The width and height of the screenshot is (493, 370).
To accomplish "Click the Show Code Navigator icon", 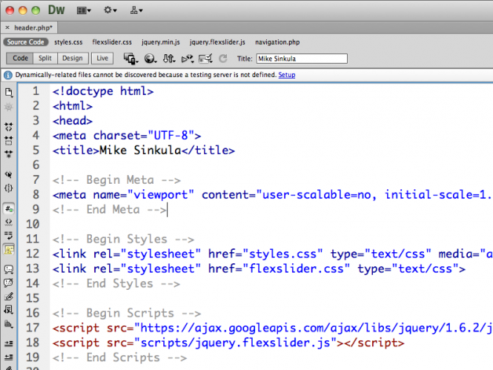I will (9, 108).
